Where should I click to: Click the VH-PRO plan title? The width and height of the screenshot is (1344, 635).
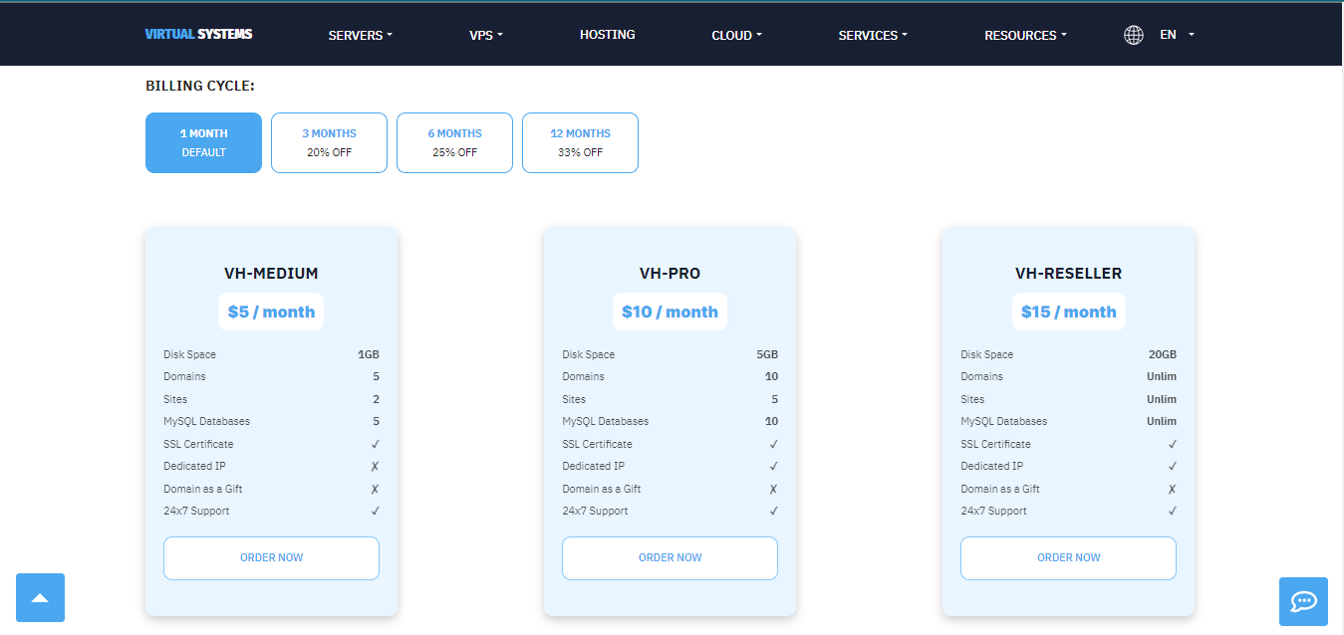pos(670,273)
